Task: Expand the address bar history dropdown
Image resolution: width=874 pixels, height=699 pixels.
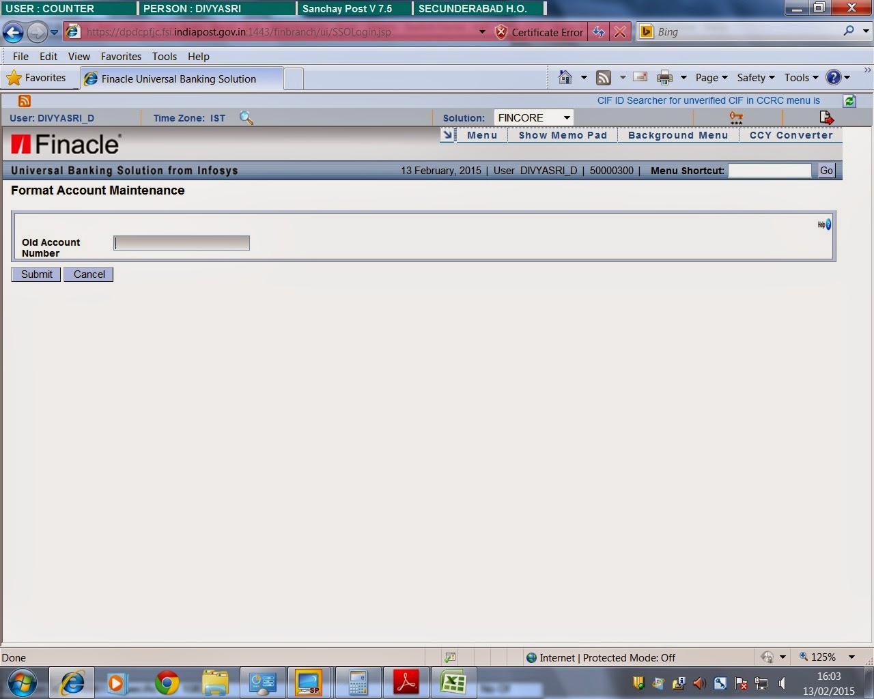Action: (x=482, y=31)
